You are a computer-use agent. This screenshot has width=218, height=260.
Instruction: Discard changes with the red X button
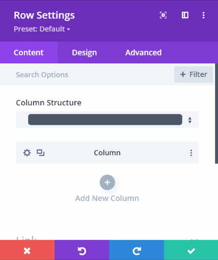27,250
